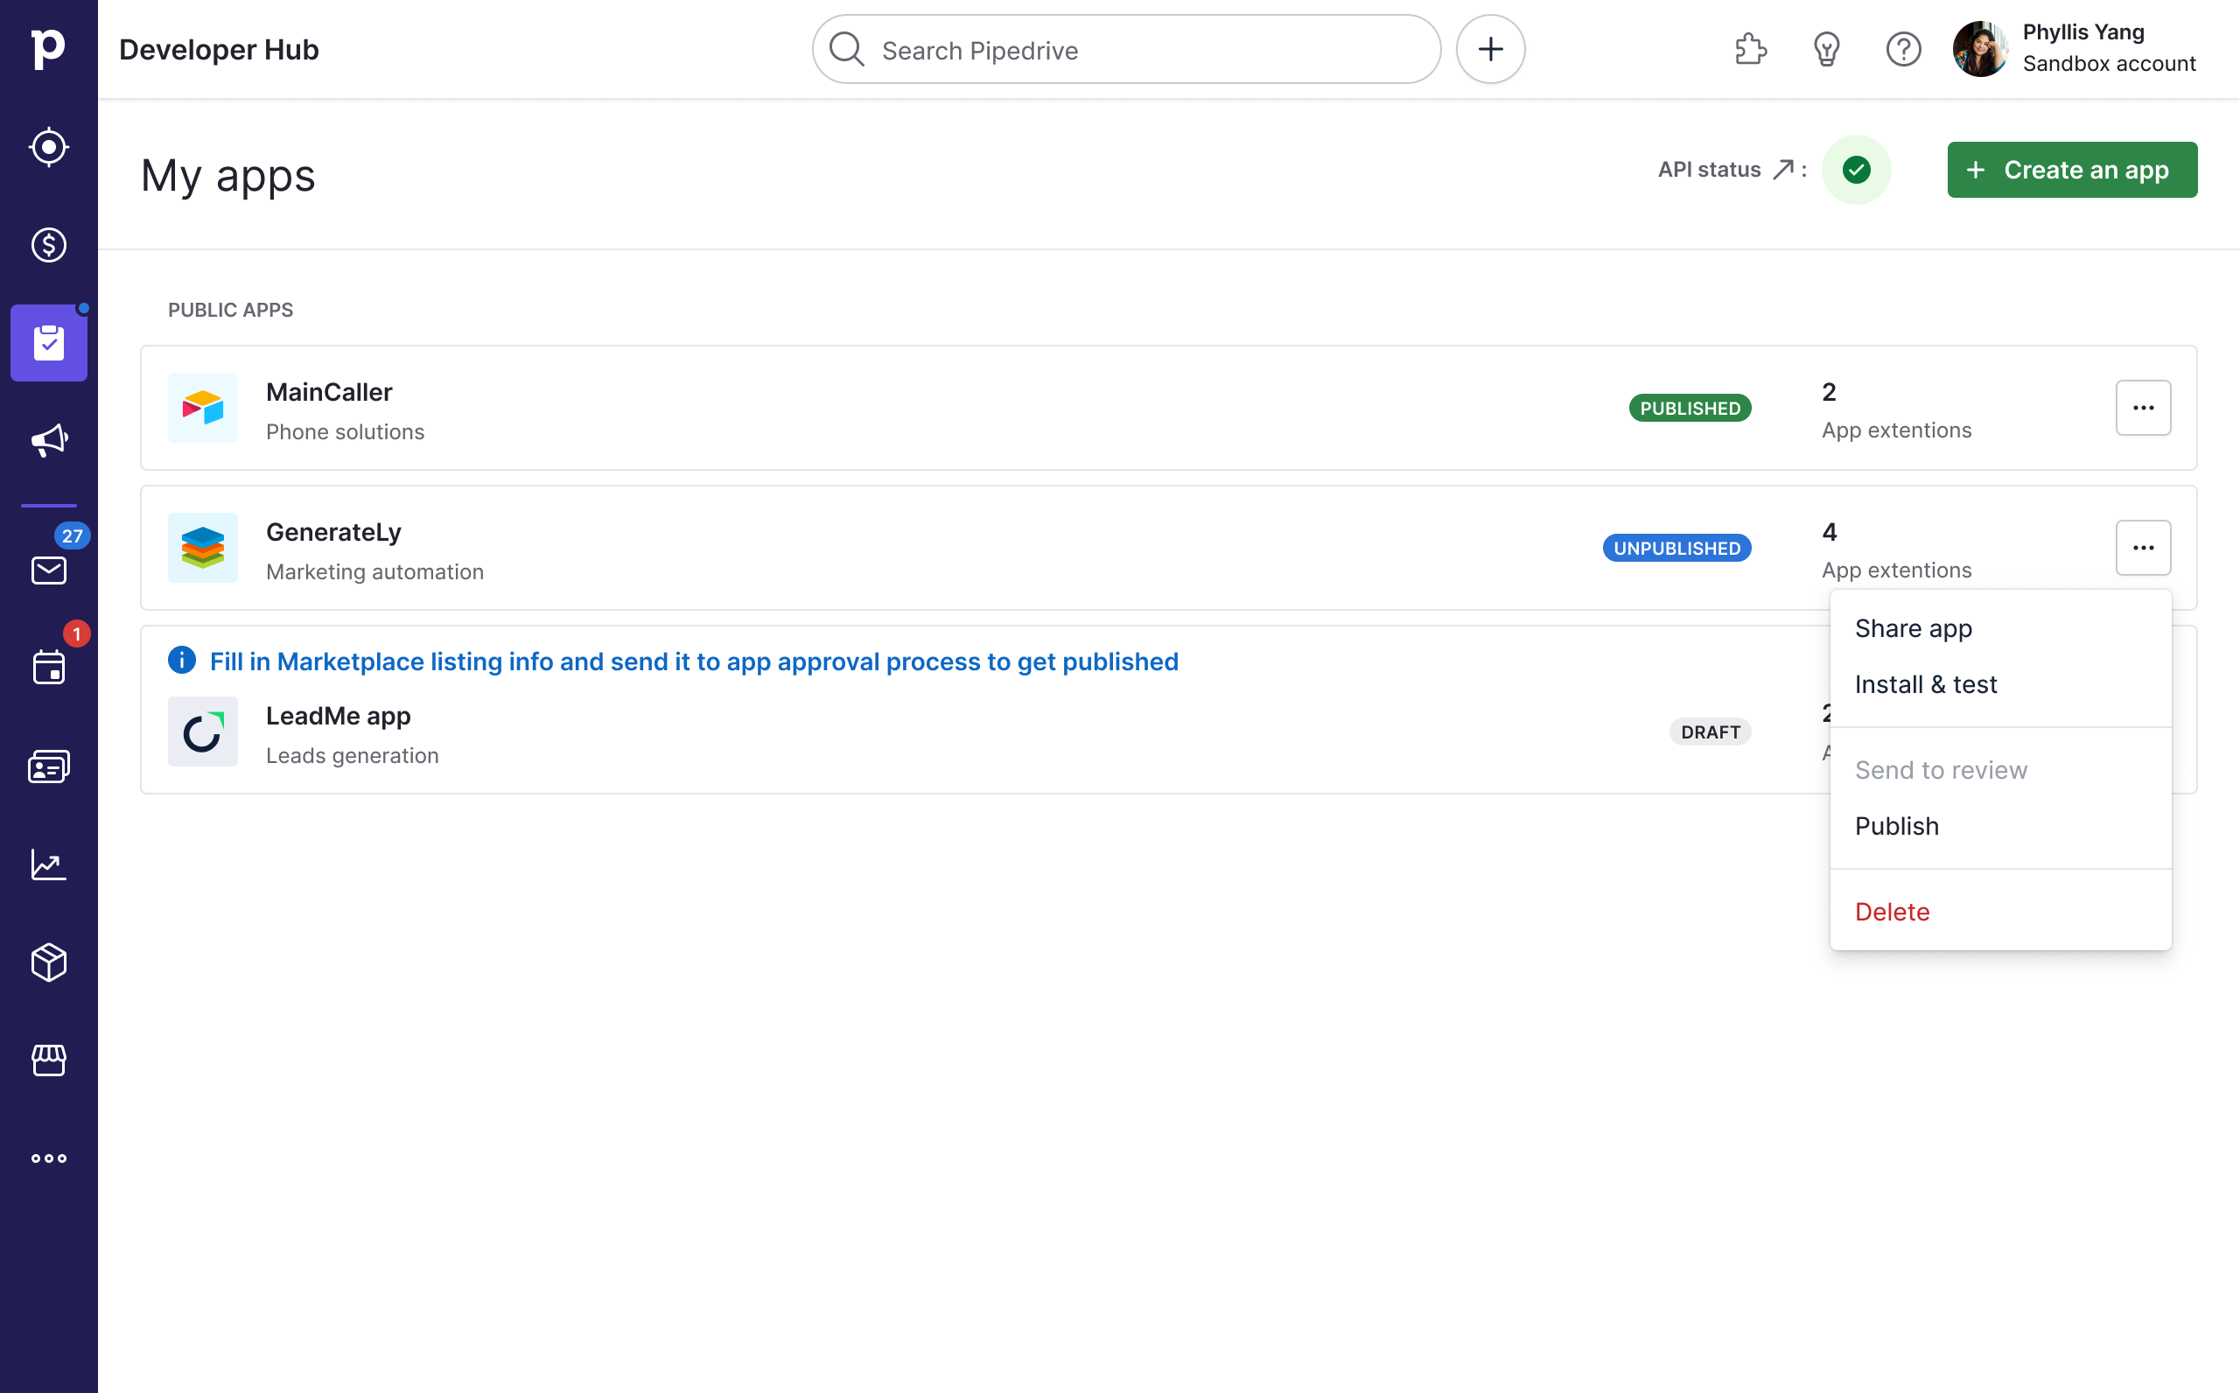Click the API status green checkmark toggle
Screen dimensions: 2240x1393
pos(1857,169)
